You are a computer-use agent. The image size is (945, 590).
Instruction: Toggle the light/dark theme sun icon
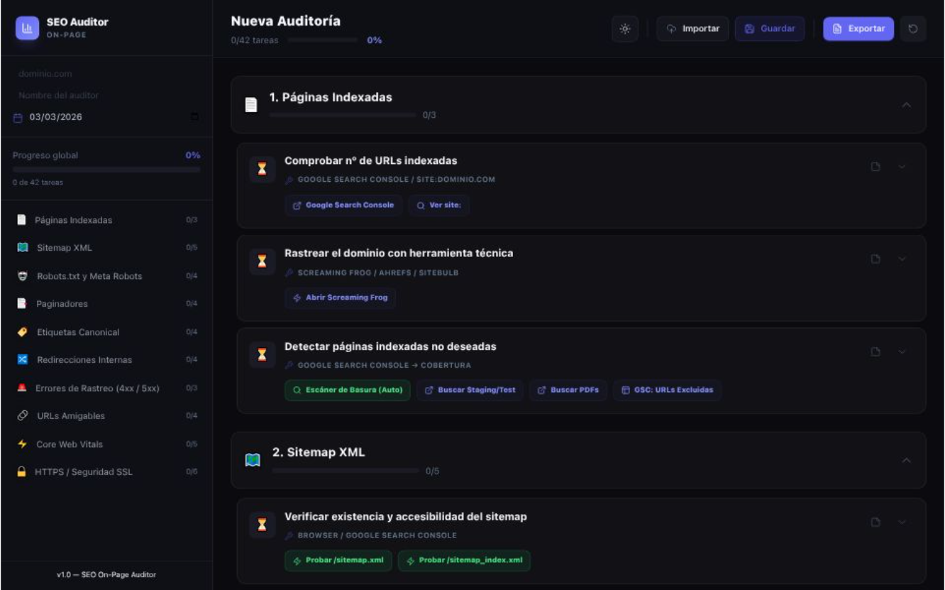click(624, 29)
